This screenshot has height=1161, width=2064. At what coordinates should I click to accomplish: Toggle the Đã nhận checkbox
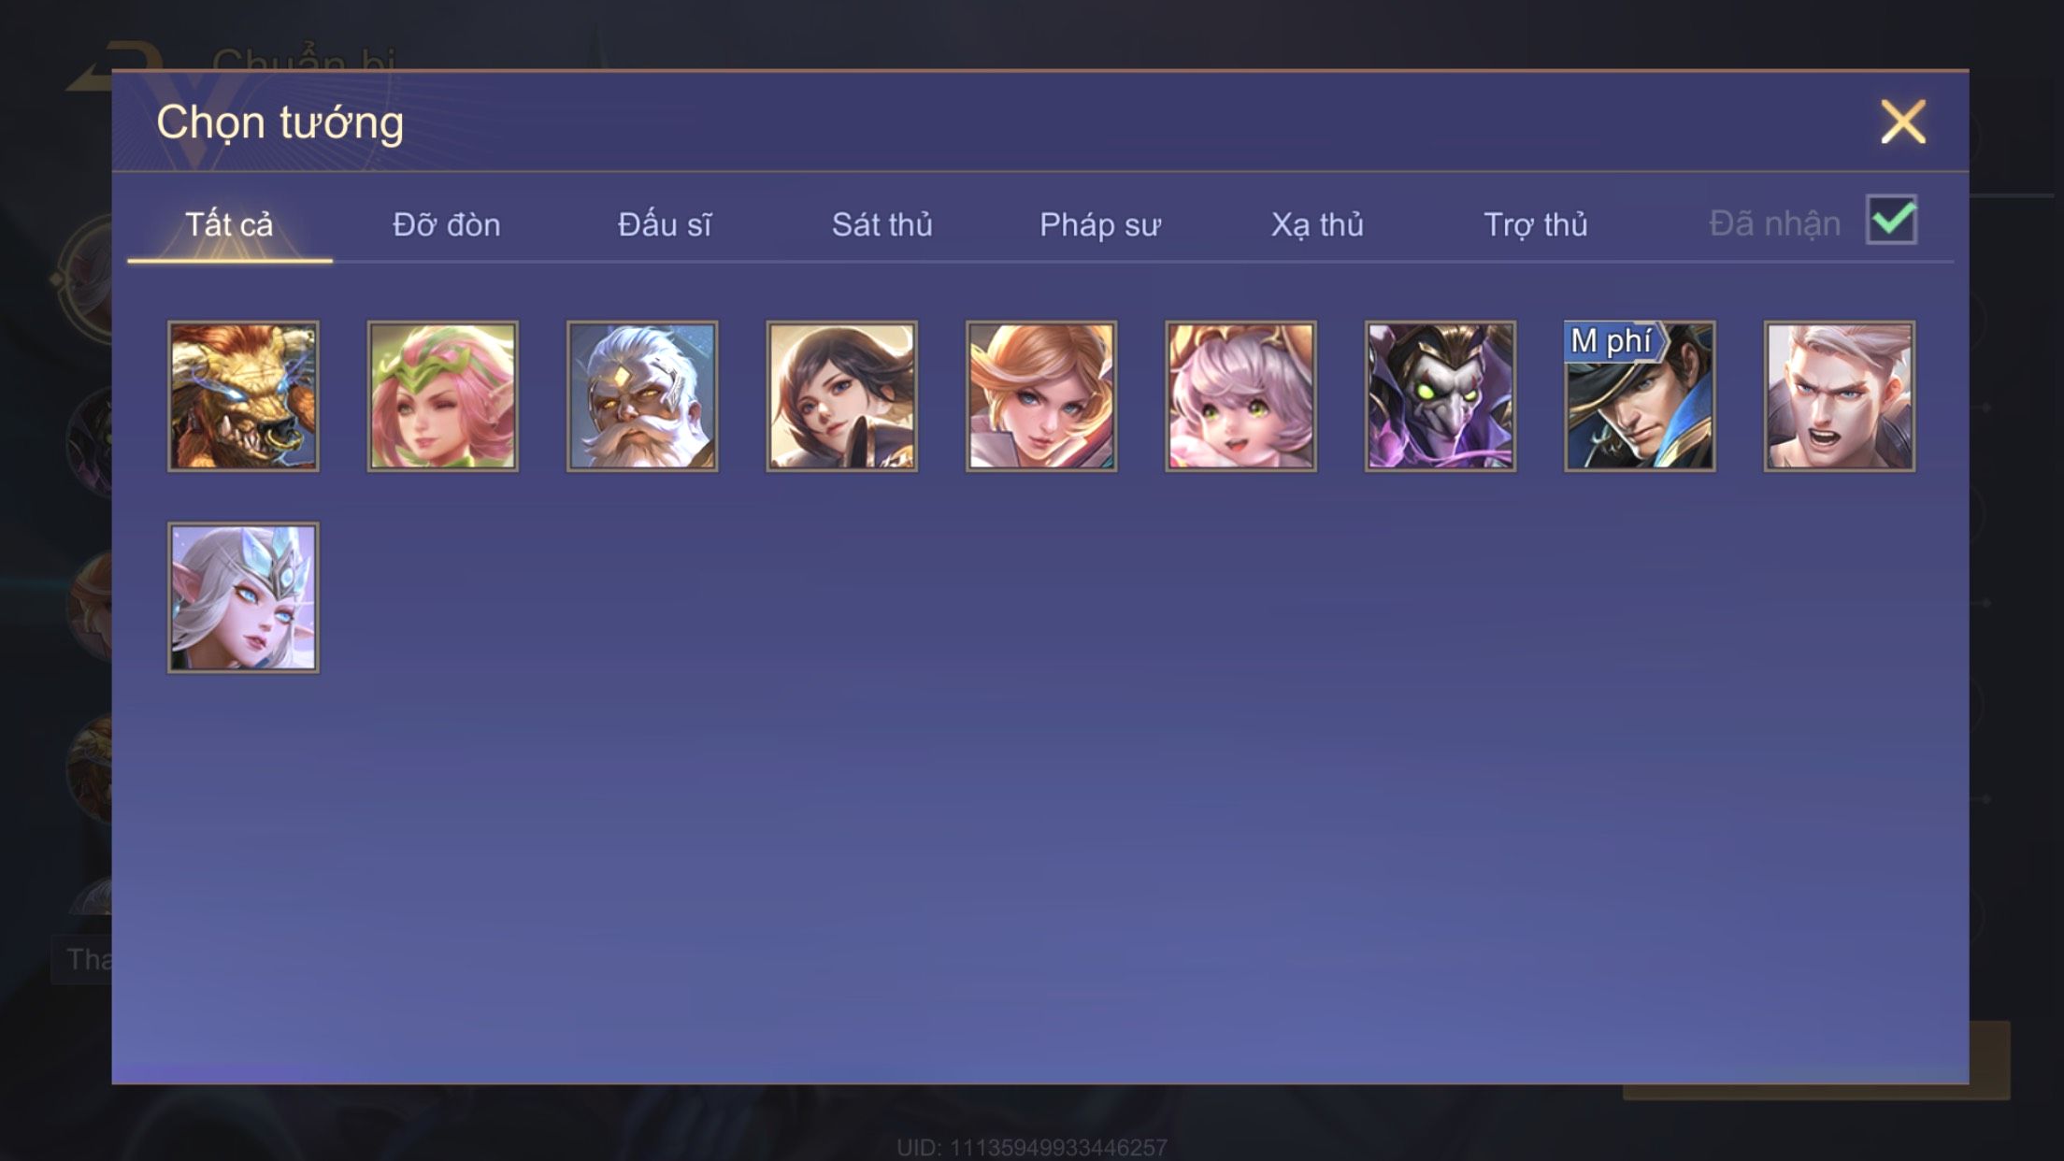pos(1891,220)
